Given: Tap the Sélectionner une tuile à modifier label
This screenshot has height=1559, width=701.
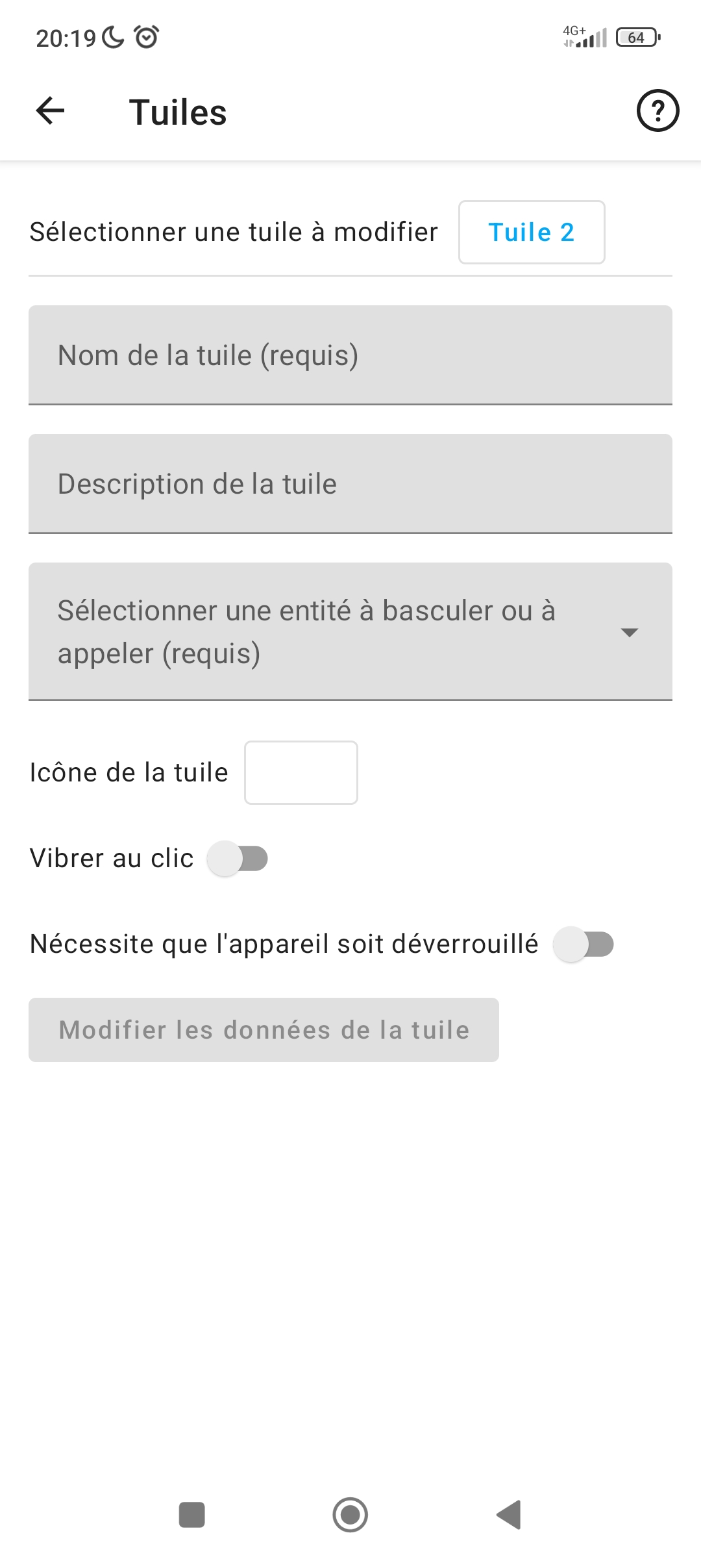Looking at the screenshot, I should pos(234,233).
